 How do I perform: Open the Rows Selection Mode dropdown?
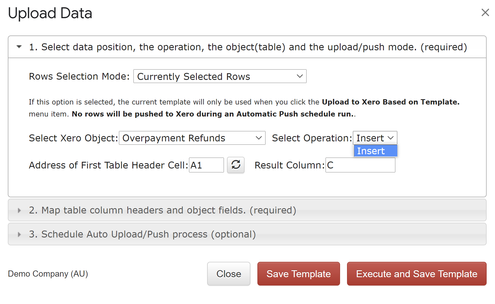coord(220,76)
